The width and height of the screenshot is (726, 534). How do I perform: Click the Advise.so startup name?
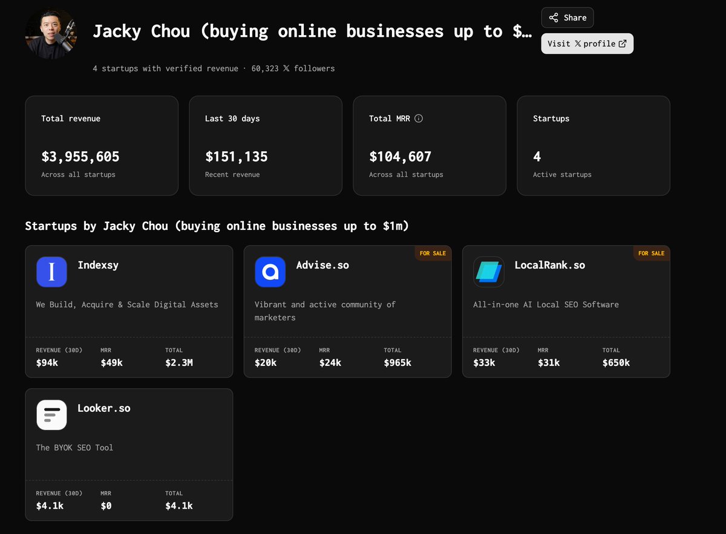point(322,265)
